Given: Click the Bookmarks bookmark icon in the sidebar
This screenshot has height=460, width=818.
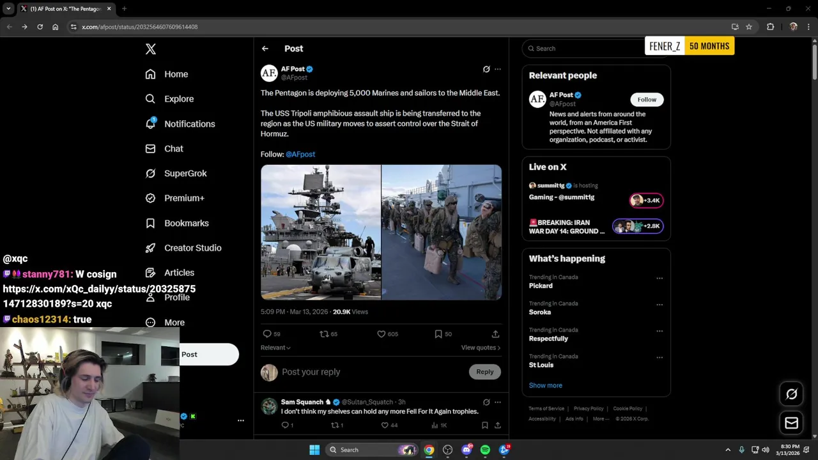Looking at the screenshot, I should point(150,223).
